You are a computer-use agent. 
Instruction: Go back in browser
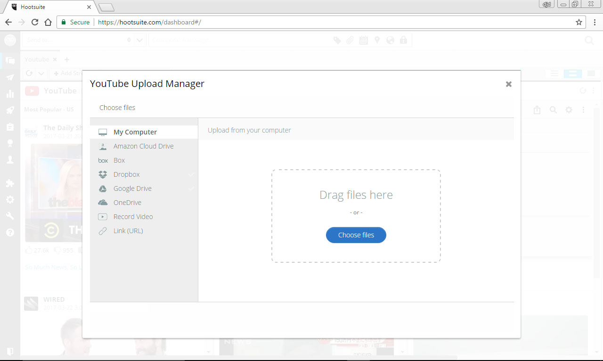tap(8, 22)
